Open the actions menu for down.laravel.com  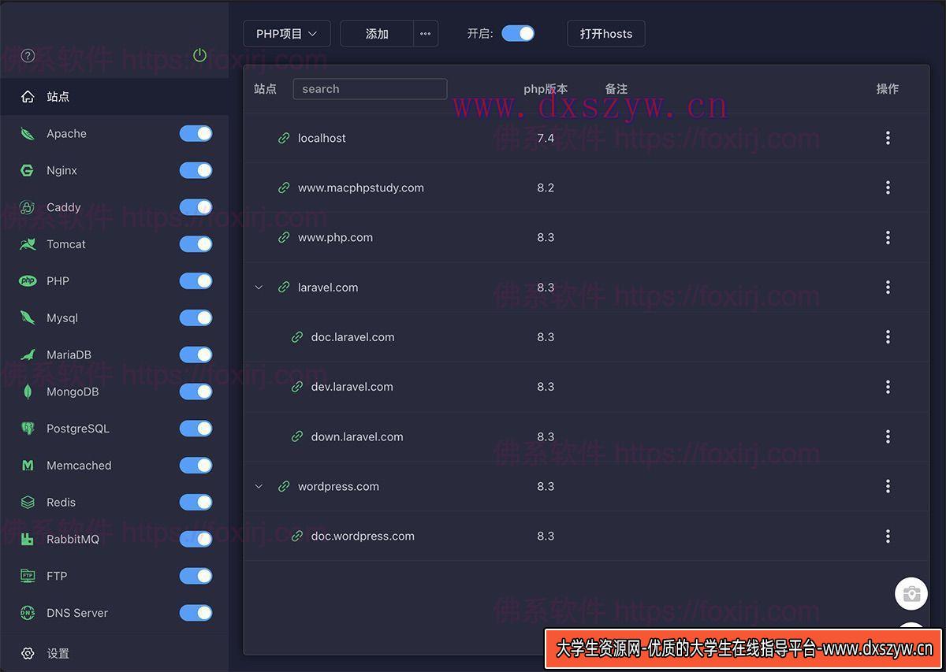888,436
